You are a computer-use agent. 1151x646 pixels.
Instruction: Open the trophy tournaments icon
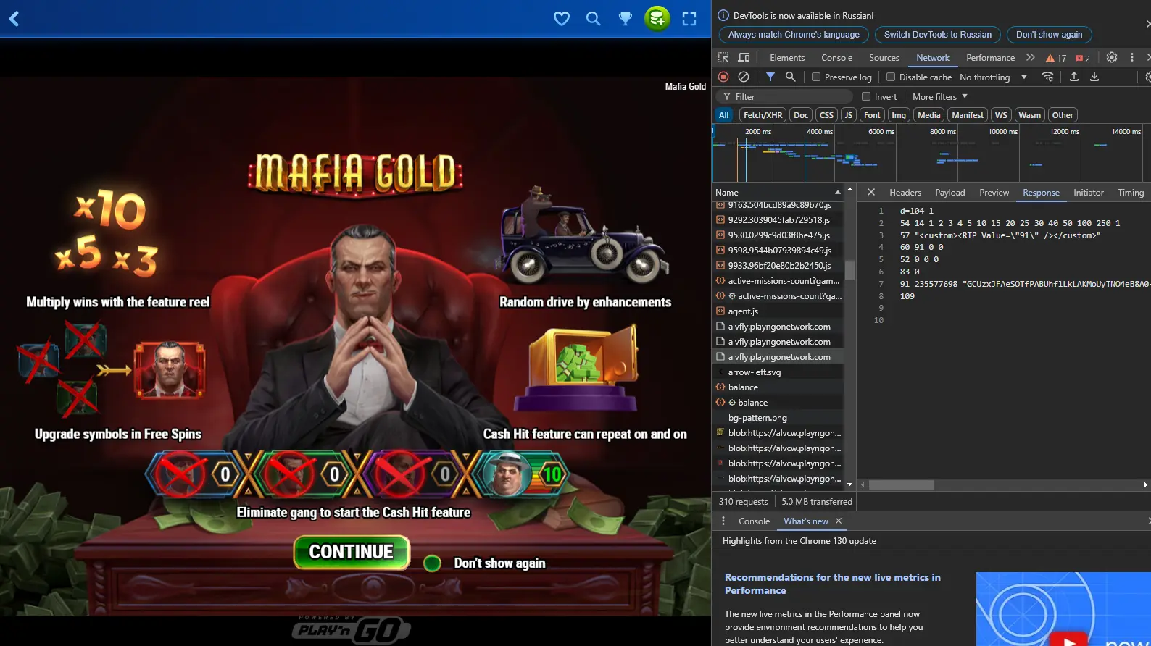pyautogui.click(x=626, y=19)
